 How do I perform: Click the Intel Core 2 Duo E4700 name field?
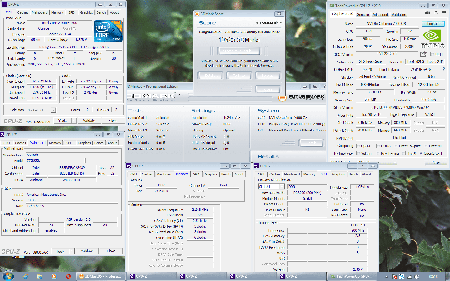[59, 23]
